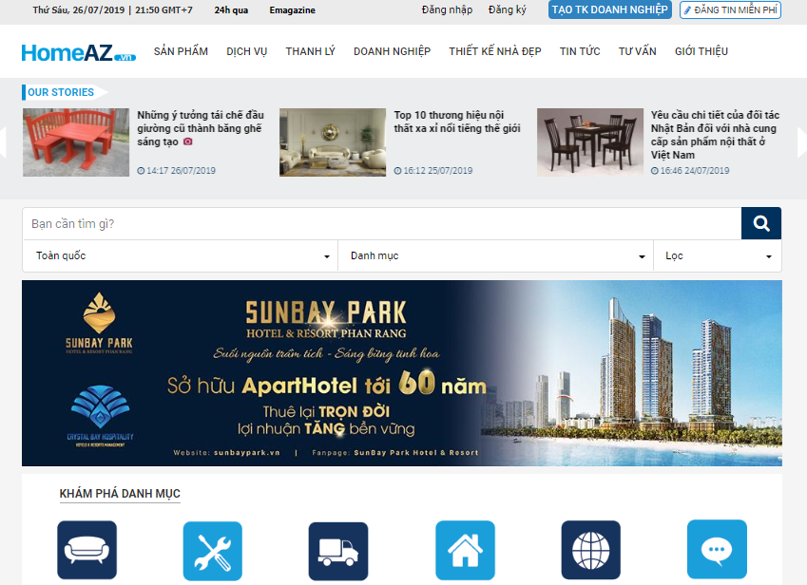Open the Lọc filter dropdown

coord(718,256)
